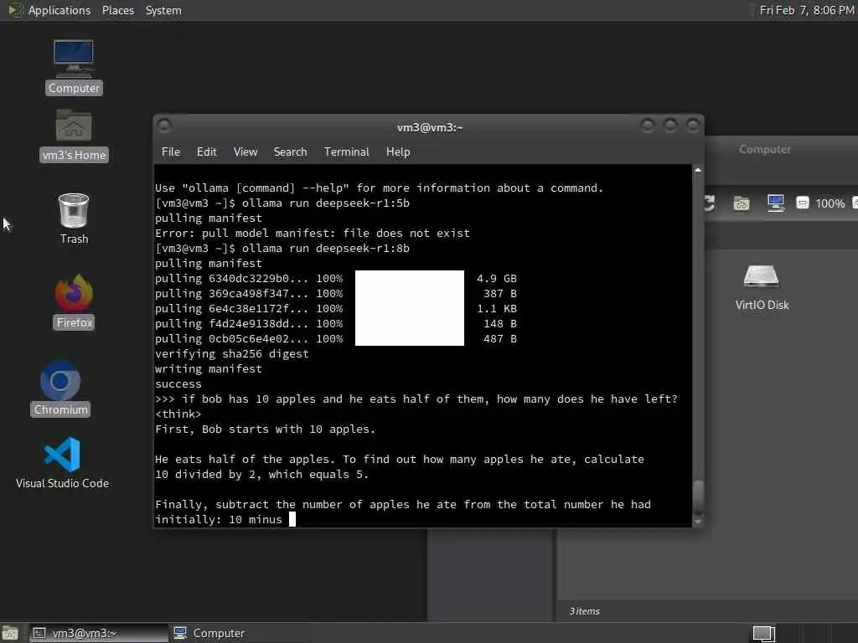Switch to vm3@vm3:~ taskbar button
The height and width of the screenshot is (643, 858).
[99, 633]
